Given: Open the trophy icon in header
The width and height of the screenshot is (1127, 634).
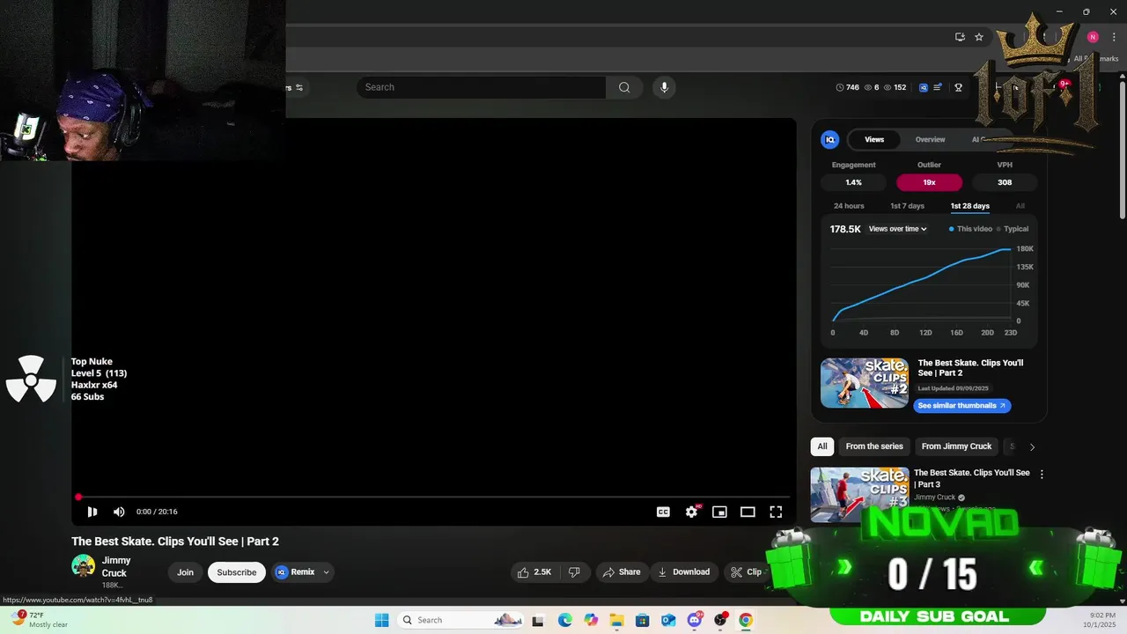Looking at the screenshot, I should pyautogui.click(x=959, y=87).
